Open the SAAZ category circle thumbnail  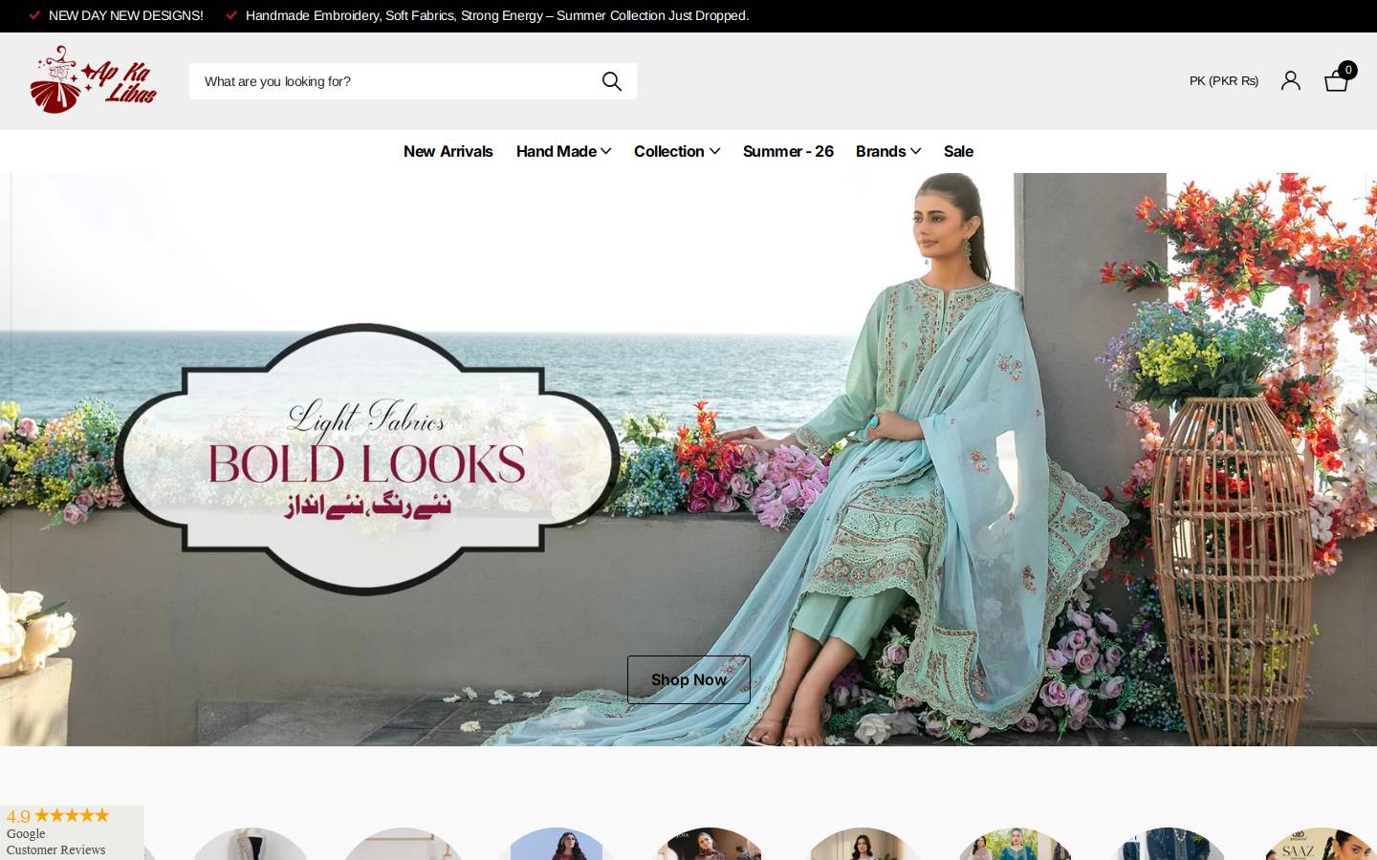coord(1320,845)
